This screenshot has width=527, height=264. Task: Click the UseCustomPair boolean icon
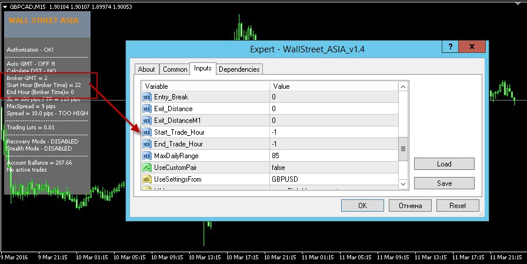(147, 168)
